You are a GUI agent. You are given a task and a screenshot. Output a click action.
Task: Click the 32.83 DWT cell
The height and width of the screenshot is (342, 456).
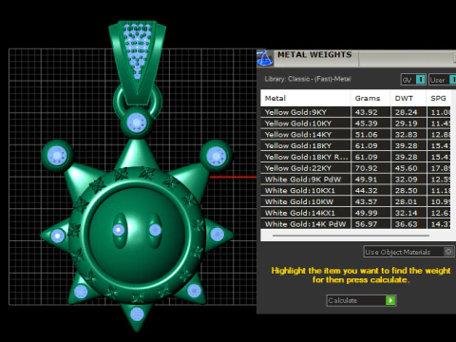[x=408, y=135]
